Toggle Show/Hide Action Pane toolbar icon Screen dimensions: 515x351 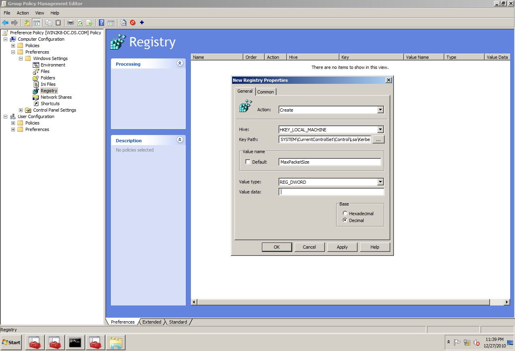[111, 23]
